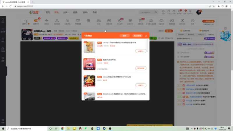Open thumbnail of item 15 bucket noodles
This screenshot has width=233, height=131.
coord(89,81)
